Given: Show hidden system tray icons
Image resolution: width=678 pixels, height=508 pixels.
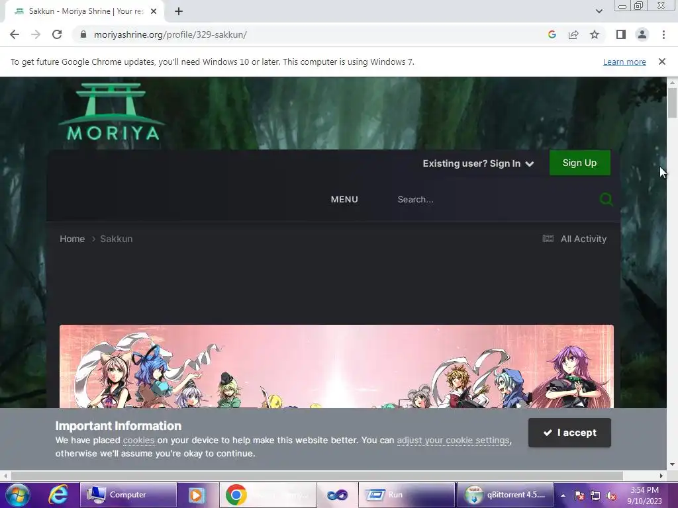Looking at the screenshot, I should point(563,495).
